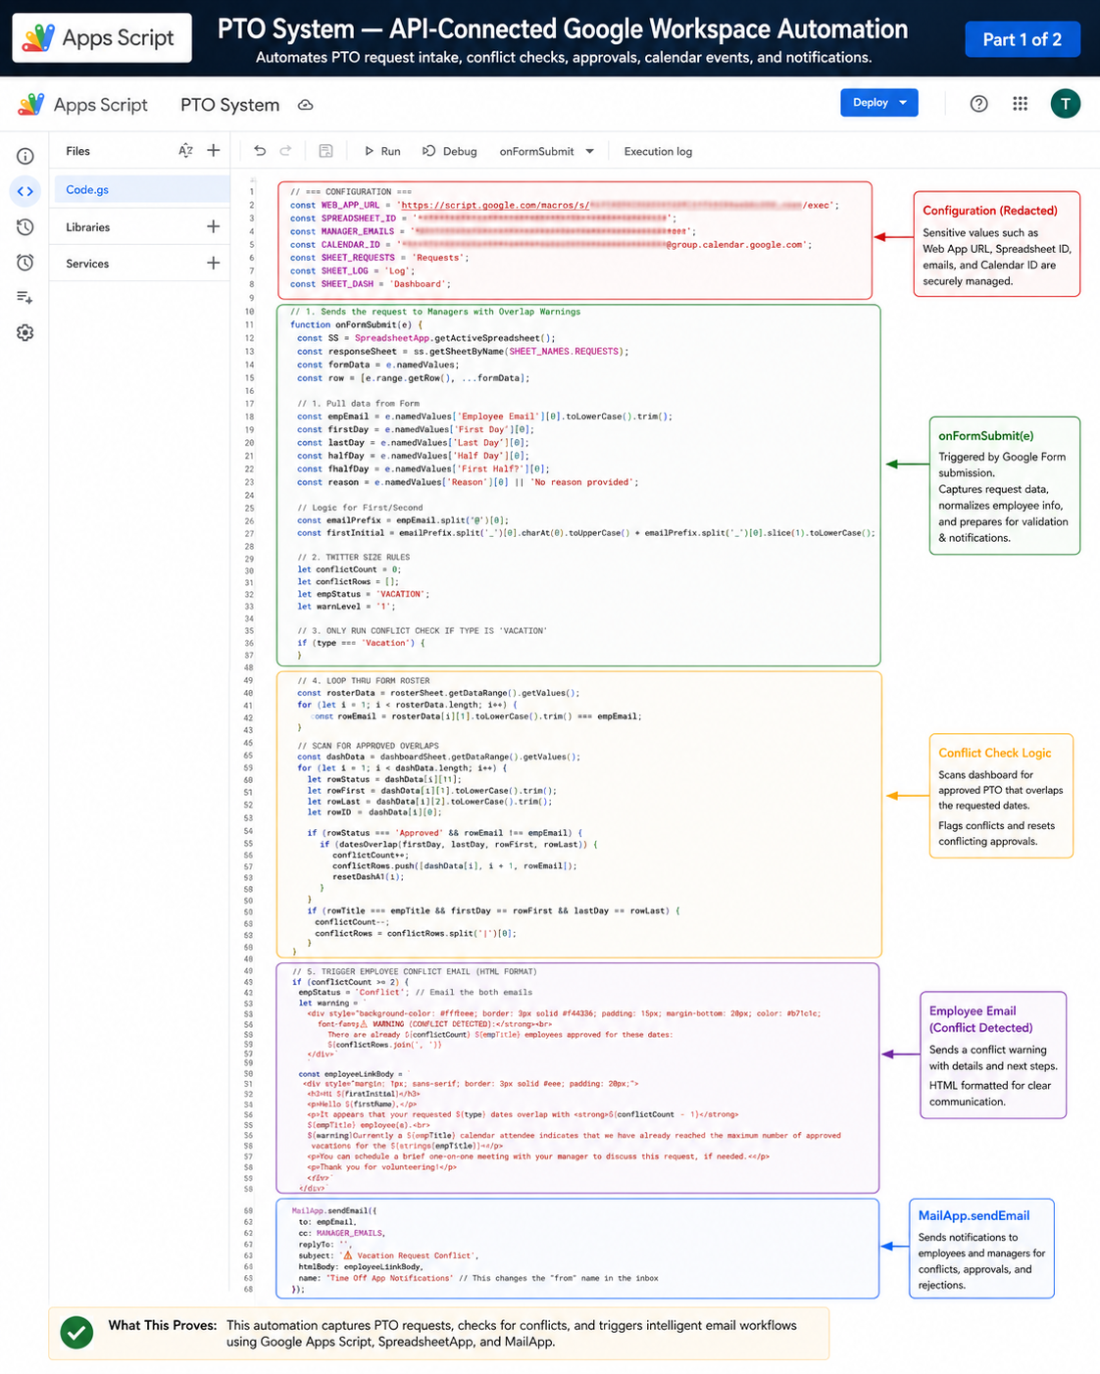Save project with the floppy disk icon
This screenshot has height=1374, width=1100.
(326, 151)
